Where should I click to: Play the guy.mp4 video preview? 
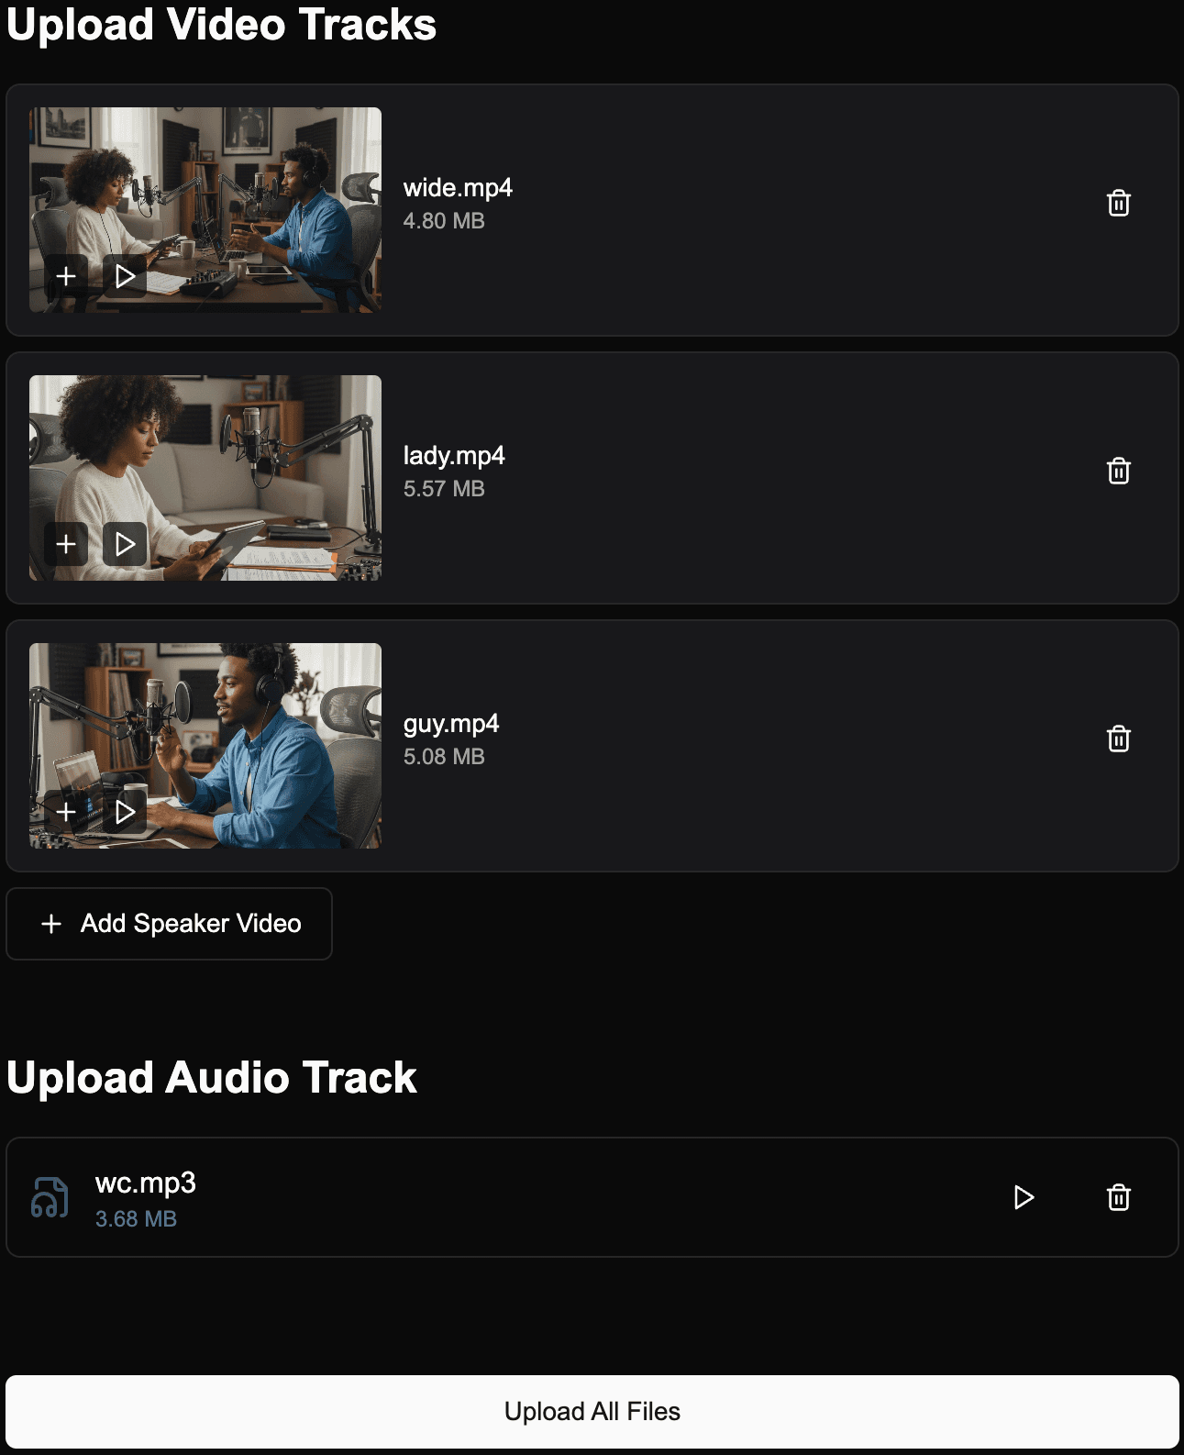click(x=125, y=812)
